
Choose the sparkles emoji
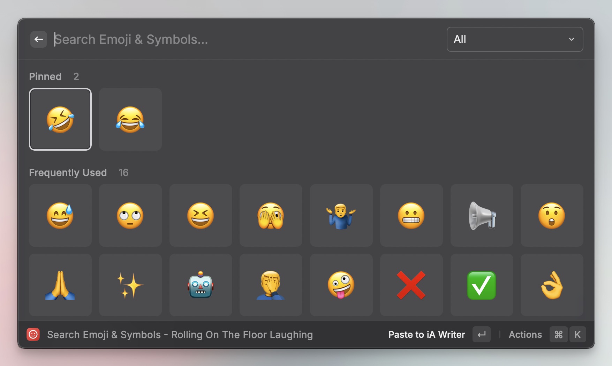tap(130, 285)
